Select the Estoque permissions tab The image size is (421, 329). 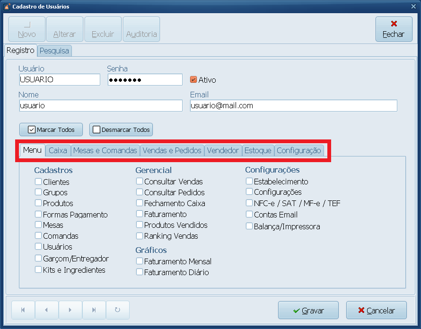point(258,151)
